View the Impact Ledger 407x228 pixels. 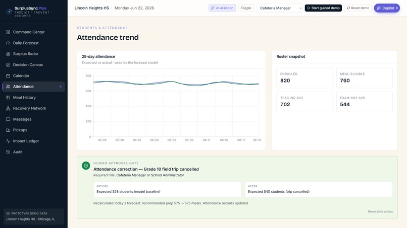[x=34, y=141]
